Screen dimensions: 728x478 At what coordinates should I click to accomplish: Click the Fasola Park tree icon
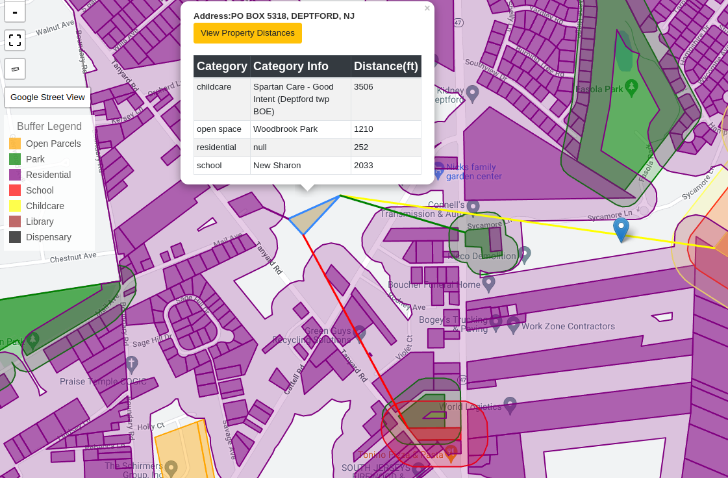pyautogui.click(x=631, y=87)
